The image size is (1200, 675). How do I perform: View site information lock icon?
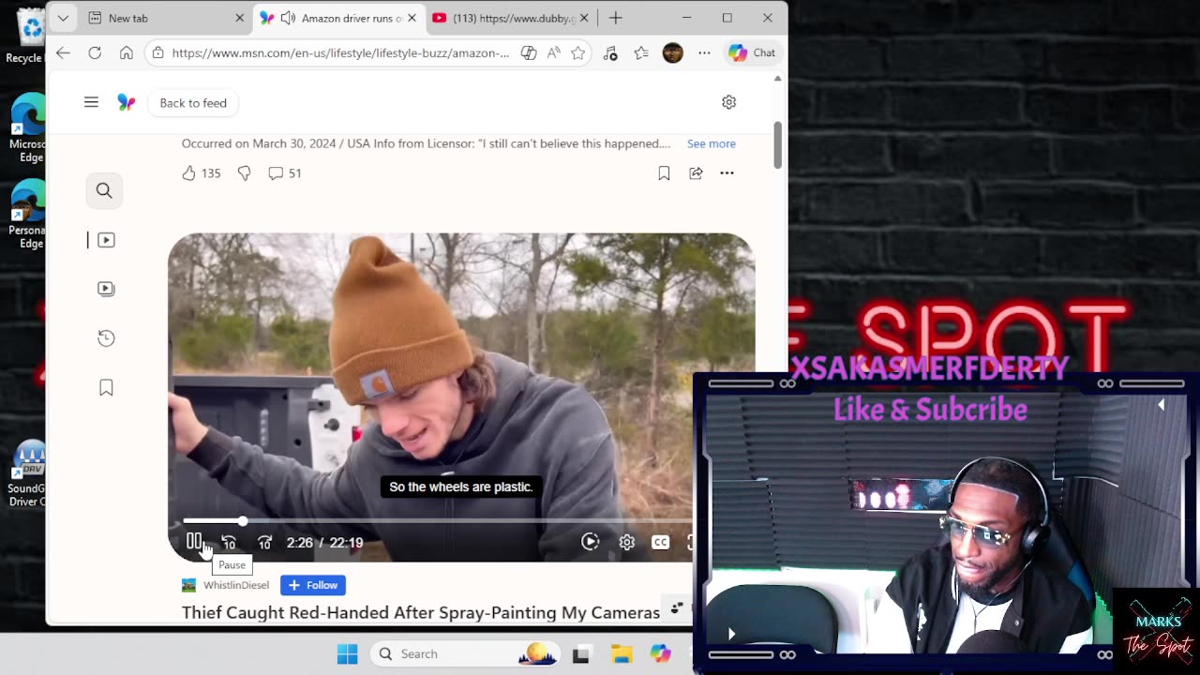157,52
